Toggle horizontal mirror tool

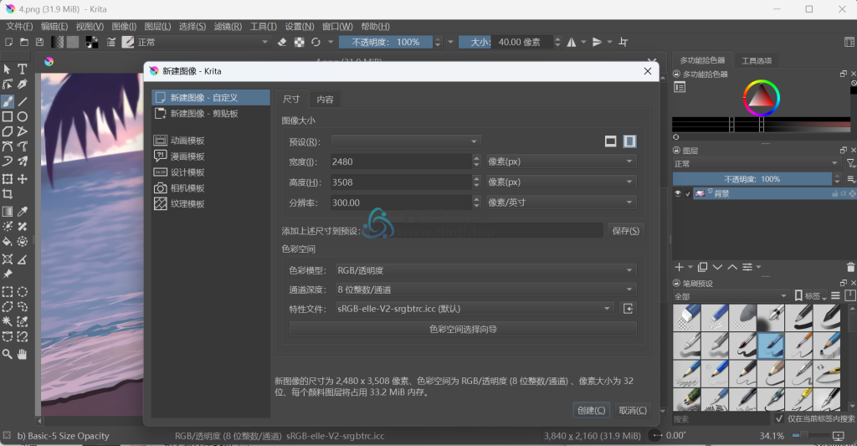pos(571,42)
